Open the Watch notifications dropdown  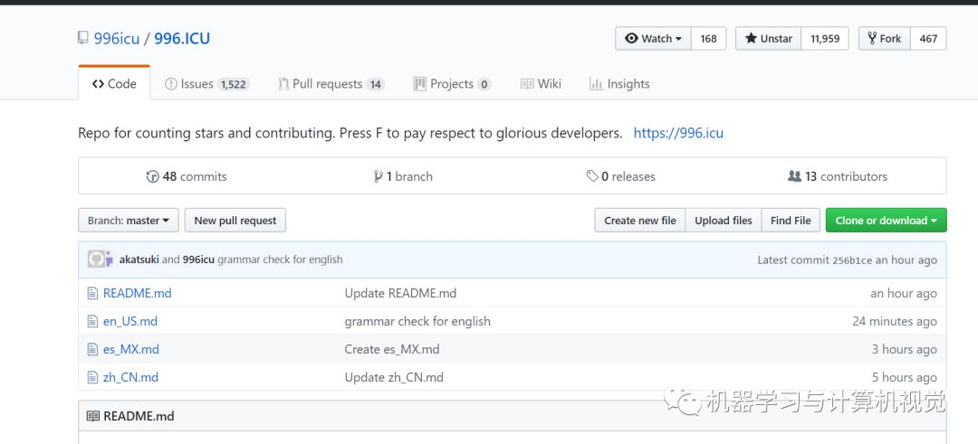coord(653,39)
